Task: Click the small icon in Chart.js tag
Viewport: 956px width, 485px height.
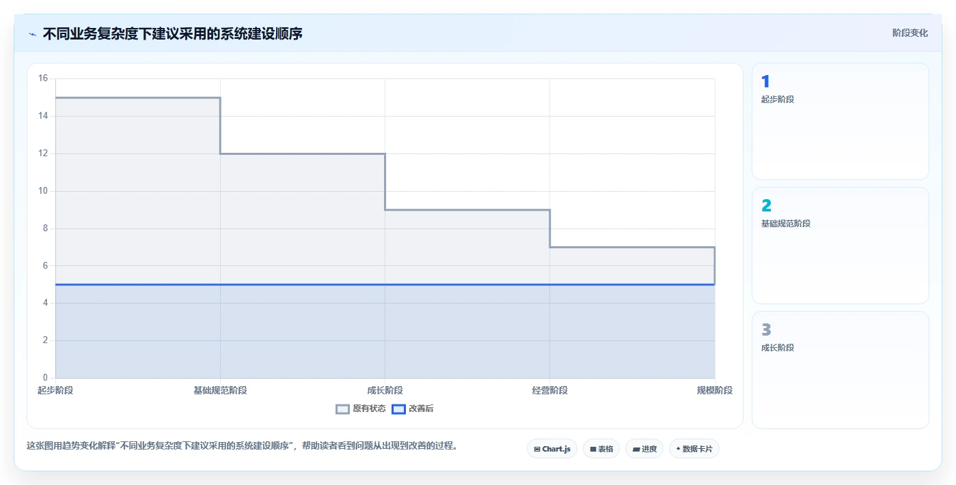Action: click(x=537, y=449)
